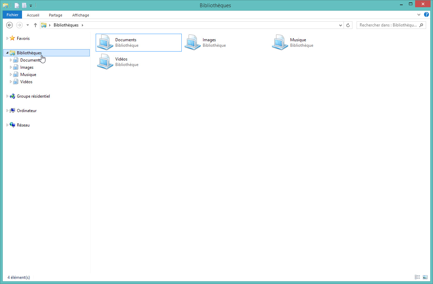Viewport: 433px width, 284px height.
Task: Select the Musique label in the sidebar tree
Action: pos(28,75)
